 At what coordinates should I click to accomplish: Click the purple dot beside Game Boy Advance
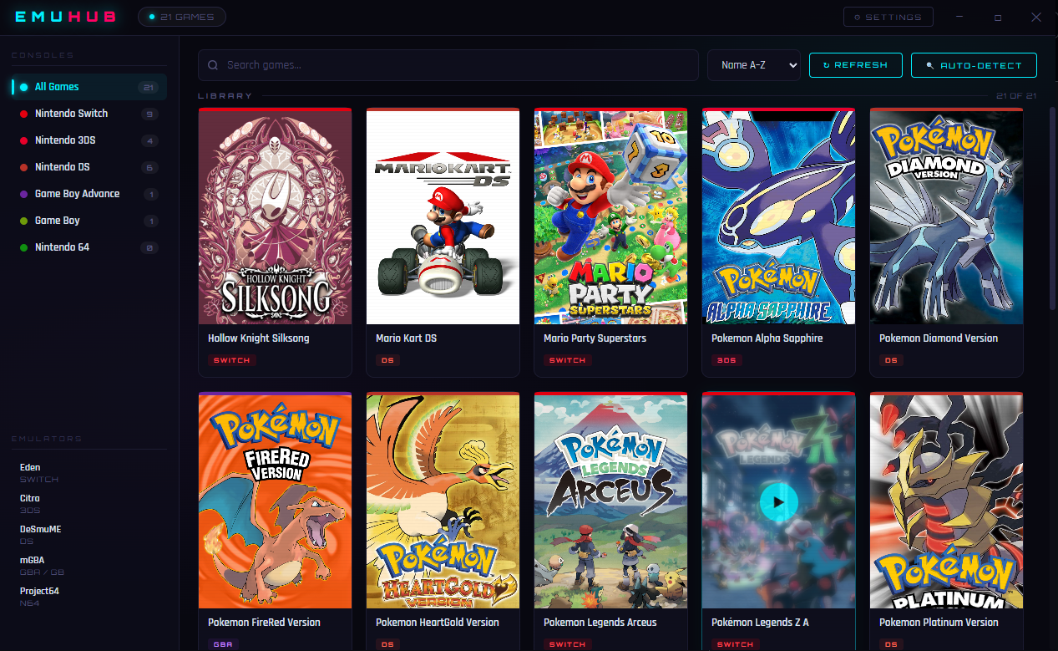point(24,194)
